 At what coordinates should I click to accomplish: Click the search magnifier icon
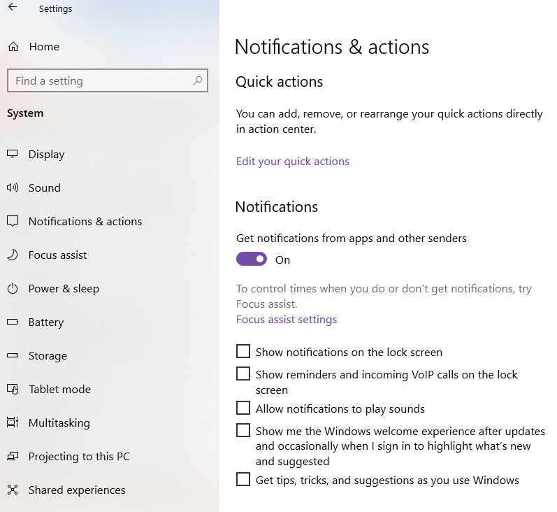click(x=198, y=80)
